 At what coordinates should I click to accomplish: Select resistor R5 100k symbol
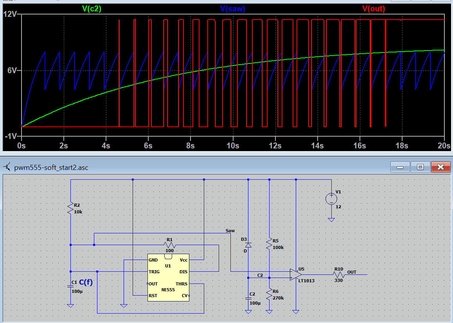pos(269,244)
